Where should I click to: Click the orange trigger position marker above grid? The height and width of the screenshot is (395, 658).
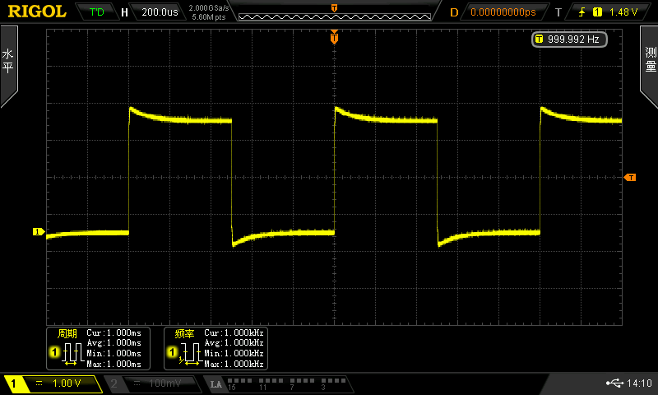pos(334,37)
